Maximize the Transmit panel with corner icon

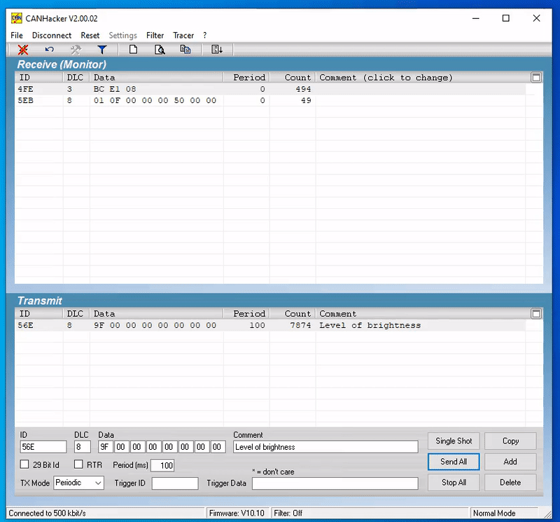click(x=536, y=314)
